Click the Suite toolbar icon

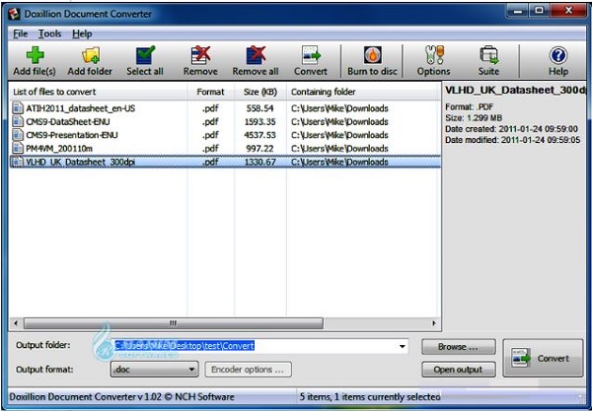[489, 55]
